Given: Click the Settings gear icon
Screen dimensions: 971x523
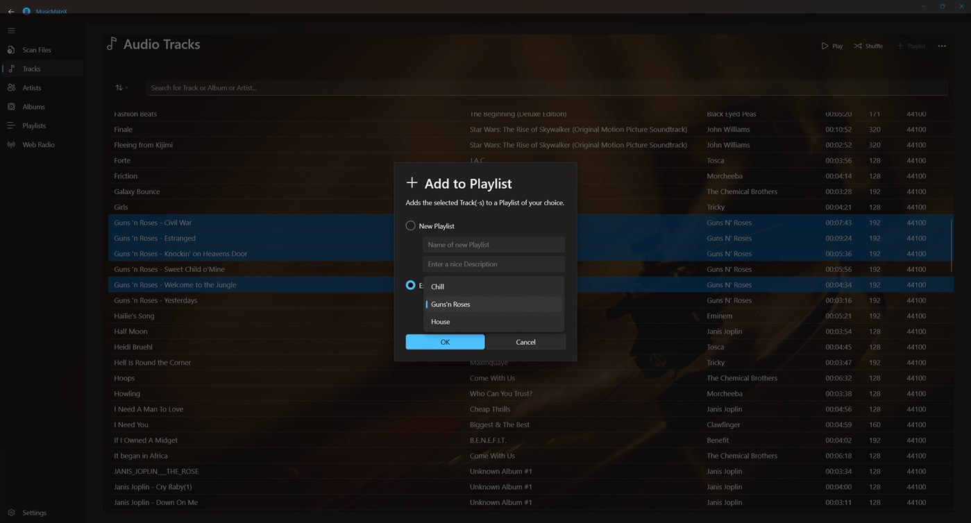Looking at the screenshot, I should coord(11,513).
